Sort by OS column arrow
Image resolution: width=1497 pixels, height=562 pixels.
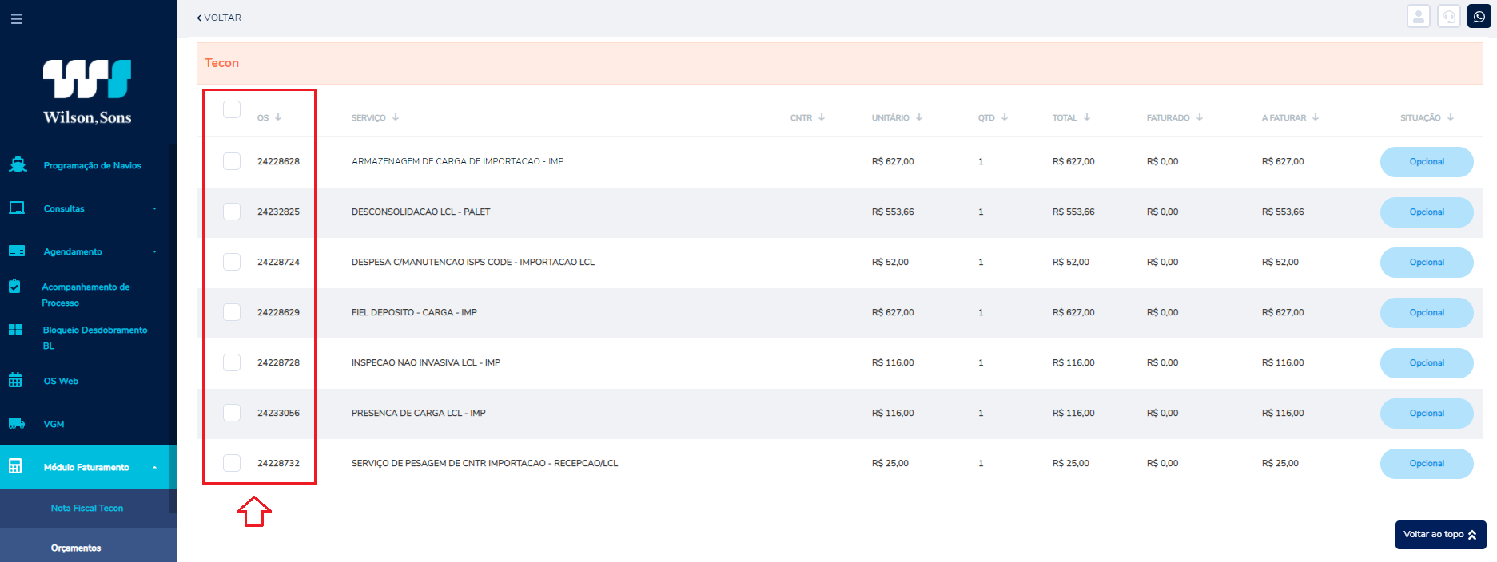pos(278,117)
